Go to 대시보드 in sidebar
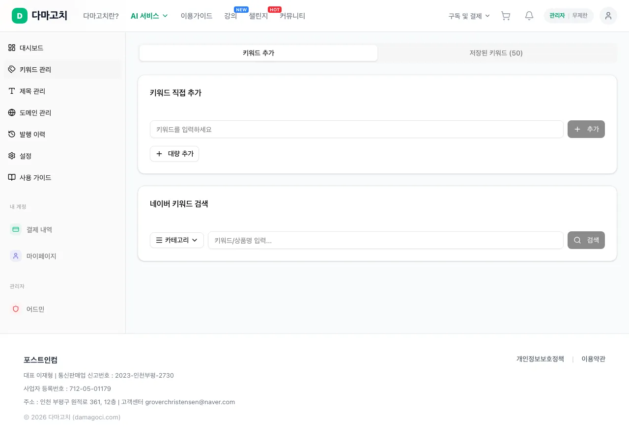Image resolution: width=629 pixels, height=442 pixels. click(x=63, y=48)
